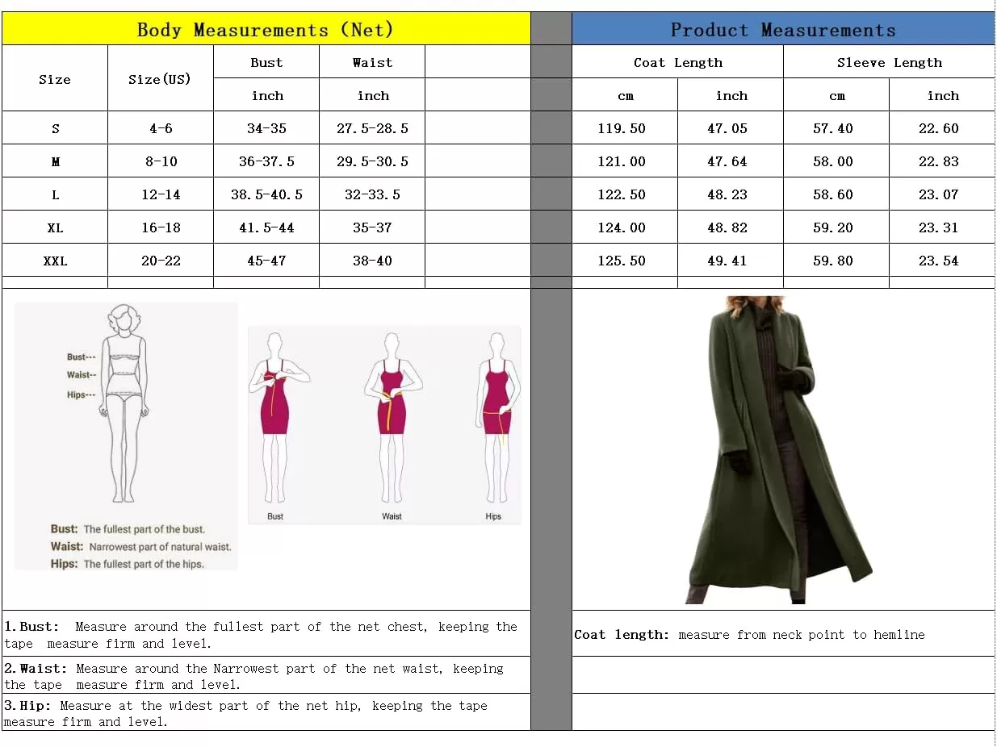This screenshot has width=997, height=747.
Task: Select the "XL" size row label
Action: [55, 227]
